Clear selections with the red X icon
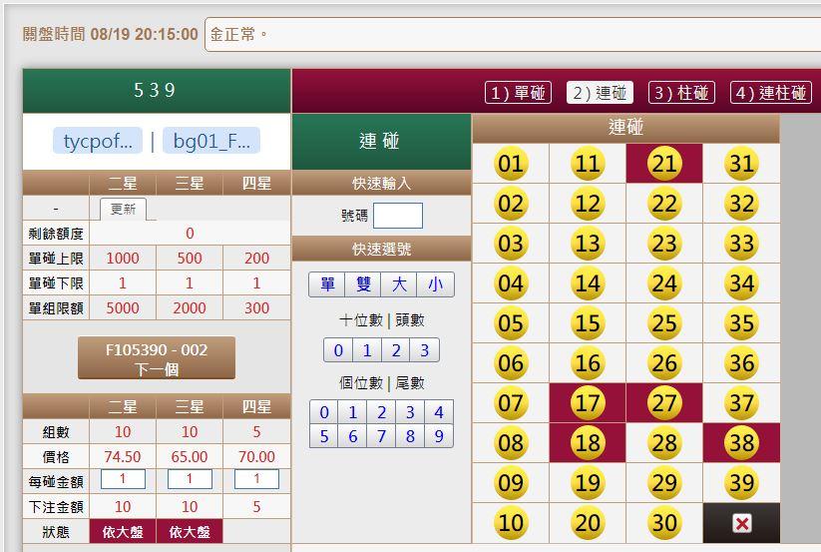The width and height of the screenshot is (821, 552). (x=741, y=523)
